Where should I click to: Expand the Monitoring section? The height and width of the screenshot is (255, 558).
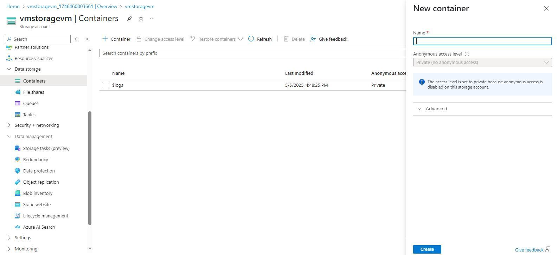tap(9, 249)
